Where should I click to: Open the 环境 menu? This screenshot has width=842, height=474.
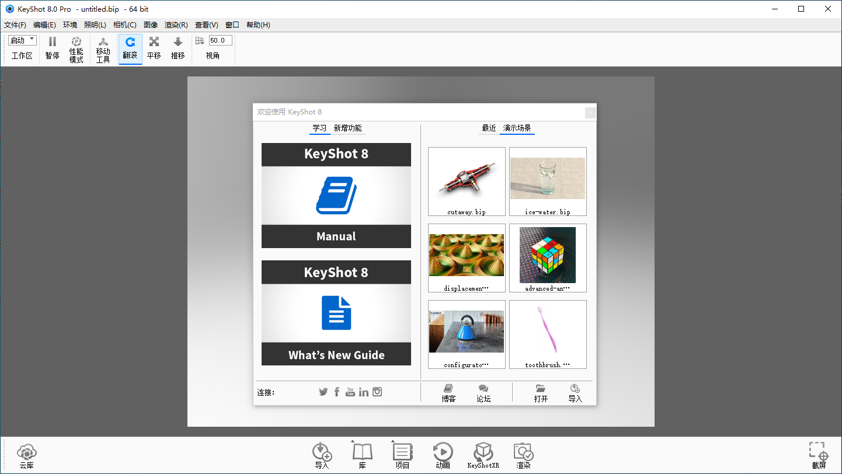(70, 25)
